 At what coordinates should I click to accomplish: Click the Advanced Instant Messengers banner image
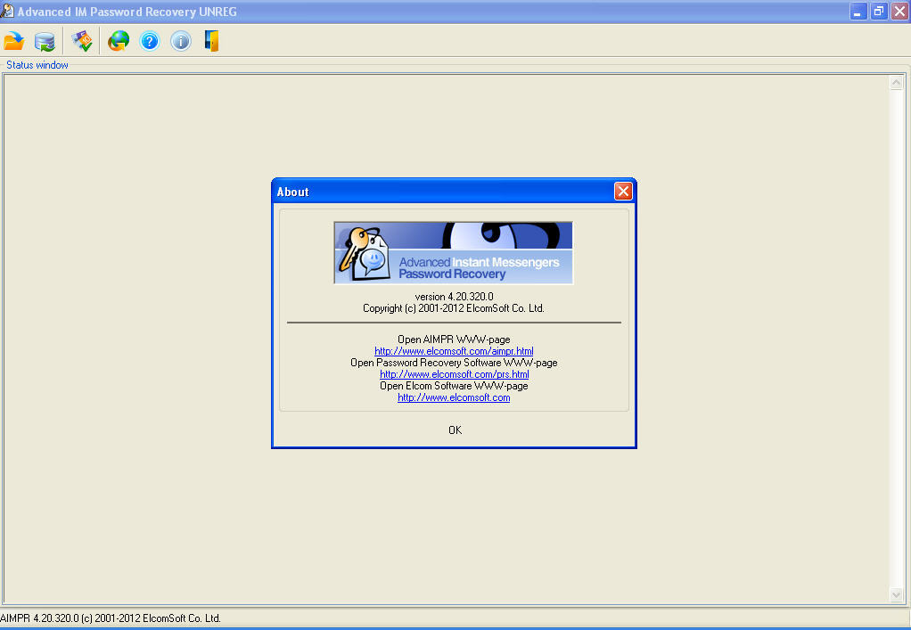click(x=453, y=252)
